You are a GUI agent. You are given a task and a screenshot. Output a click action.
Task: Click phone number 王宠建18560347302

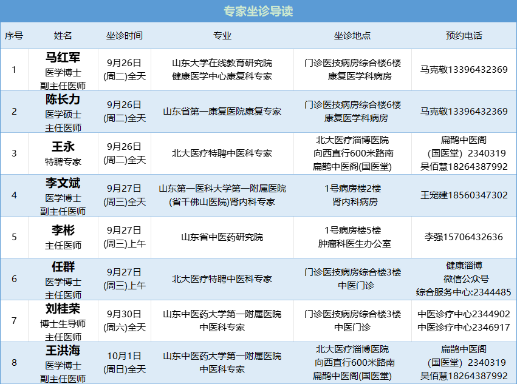(464, 195)
